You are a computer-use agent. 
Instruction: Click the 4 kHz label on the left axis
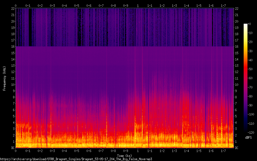(13, 123)
